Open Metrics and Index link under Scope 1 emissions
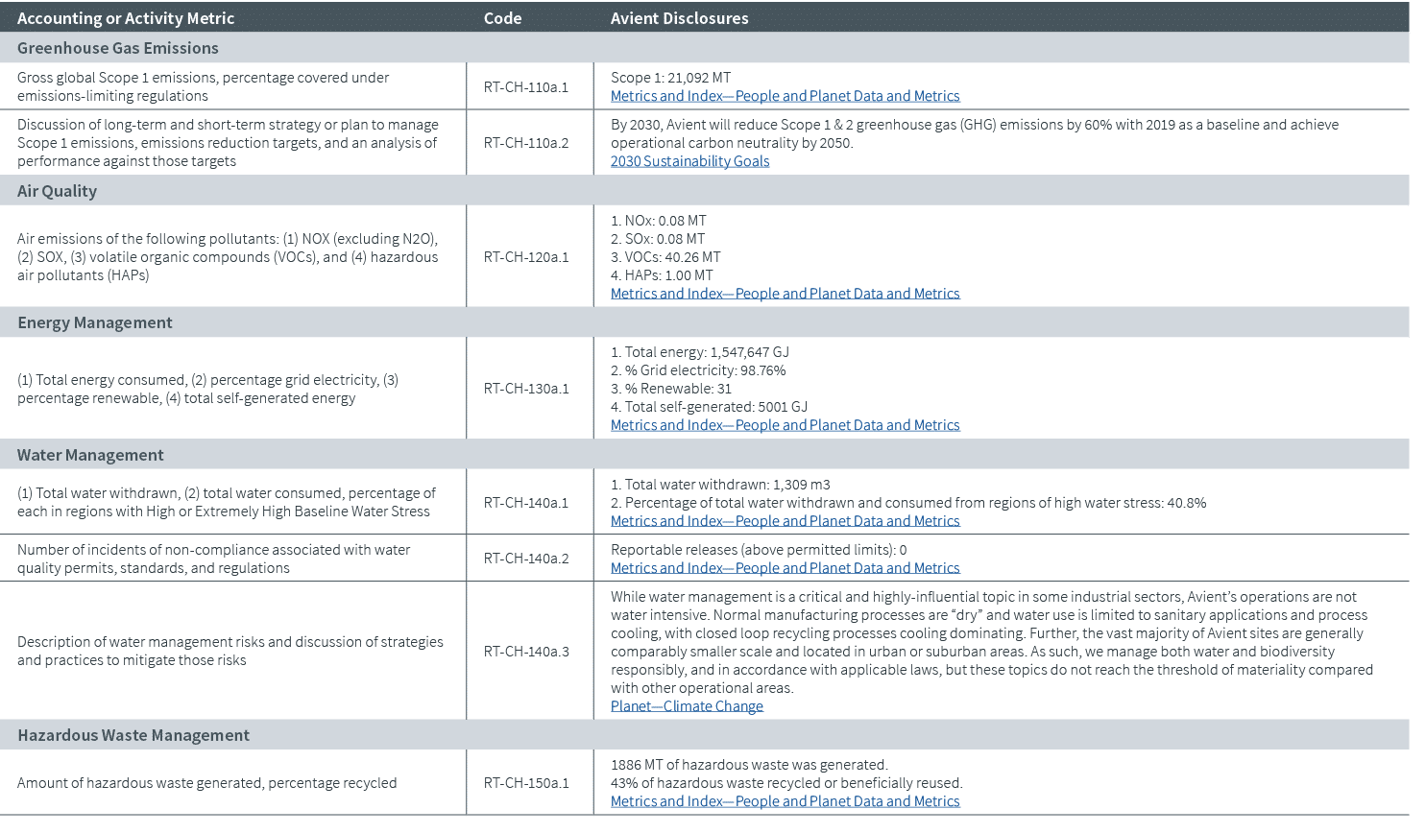 [x=785, y=95]
